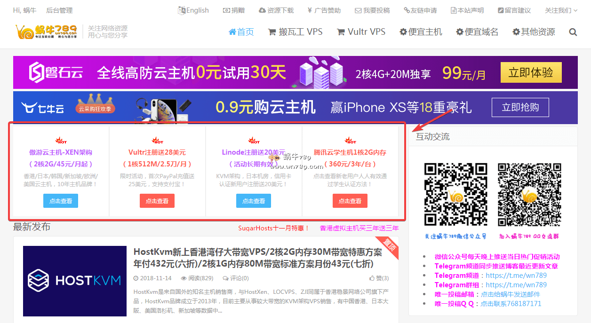Click 立即抢购 button on 七牛云 banner
This screenshot has width=591, height=323.
[520, 107]
